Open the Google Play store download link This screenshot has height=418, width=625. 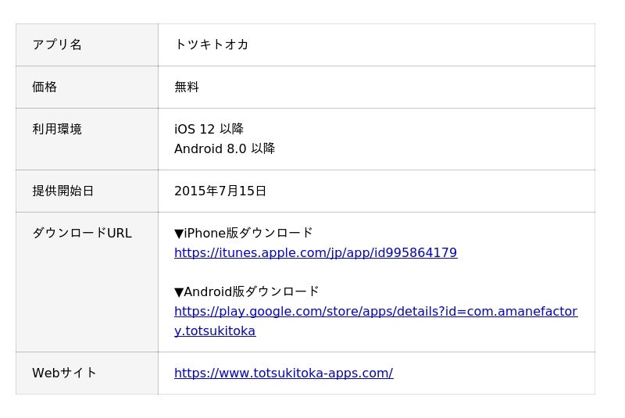(x=375, y=312)
